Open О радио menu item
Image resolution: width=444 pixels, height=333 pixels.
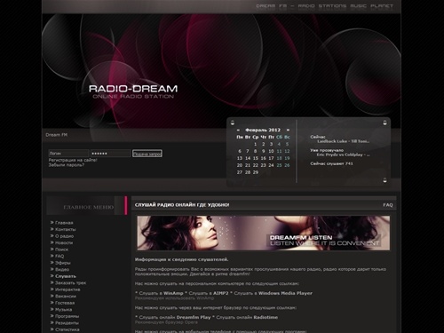pyautogui.click(x=64, y=236)
